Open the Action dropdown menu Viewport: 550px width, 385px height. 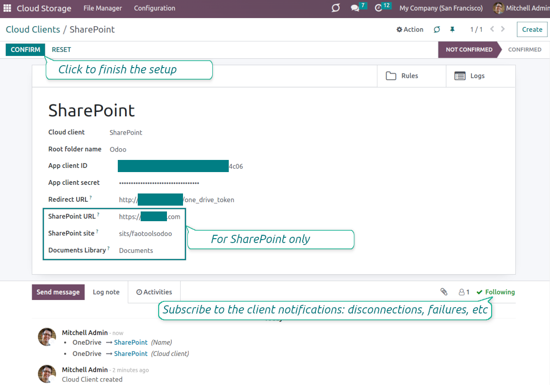[410, 30]
